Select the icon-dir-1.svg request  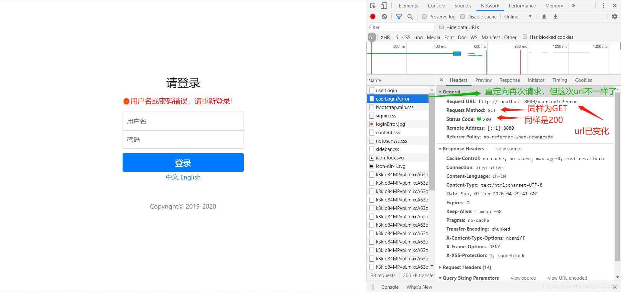[398, 166]
